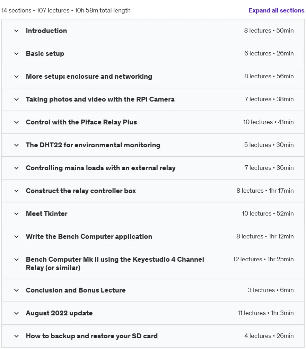Click the Expand all sections link

point(277,10)
